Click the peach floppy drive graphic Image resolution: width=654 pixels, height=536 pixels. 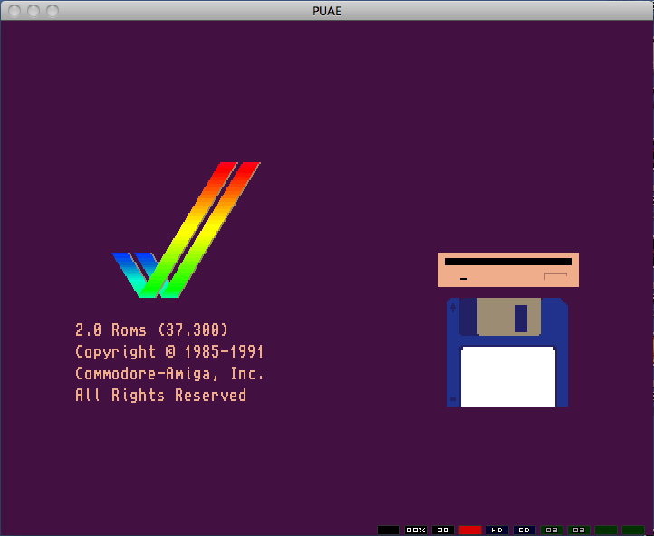pos(508,270)
